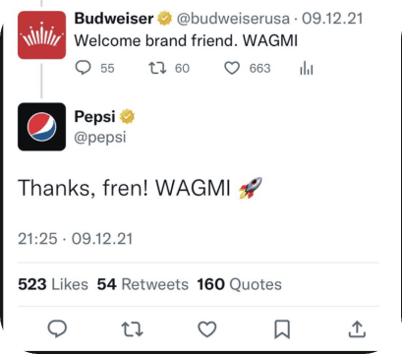402x354 pixels.
Task: Retweet Pepsi's tweet from bottom action bar
Action: pos(132,329)
